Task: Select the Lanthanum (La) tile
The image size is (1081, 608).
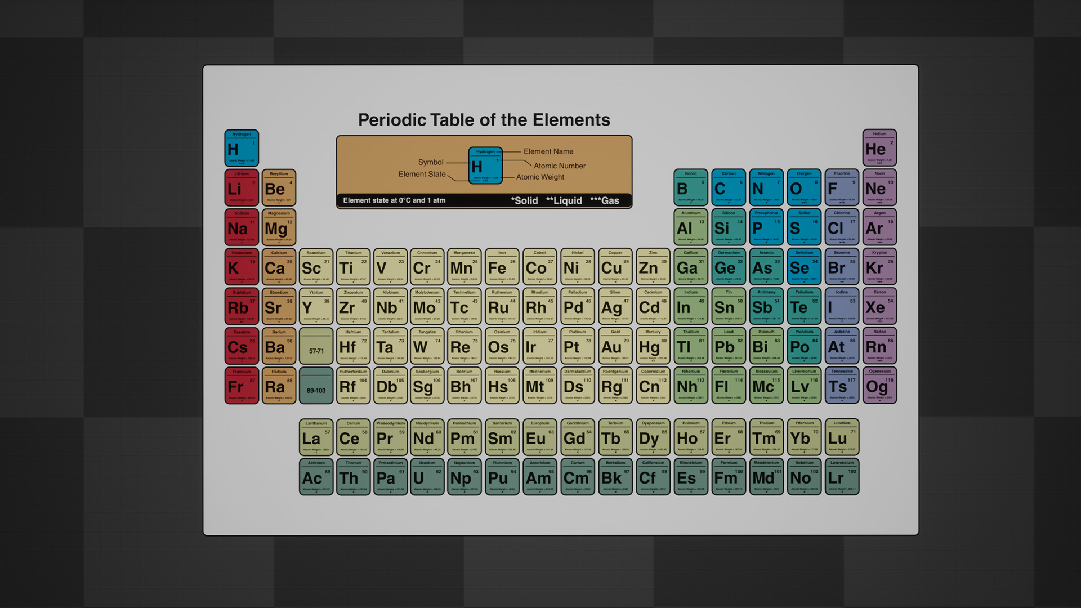Action: coord(316,437)
